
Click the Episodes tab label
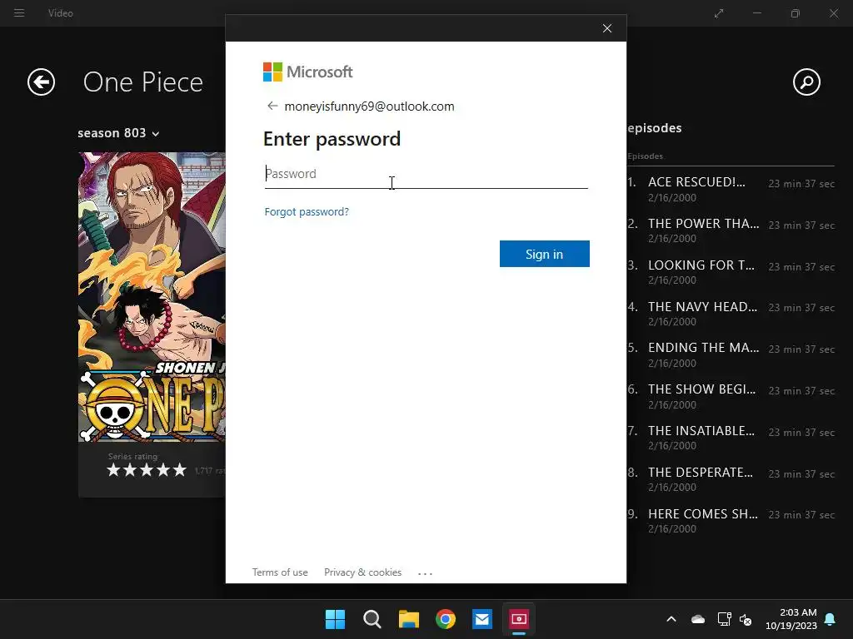pyautogui.click(x=646, y=156)
